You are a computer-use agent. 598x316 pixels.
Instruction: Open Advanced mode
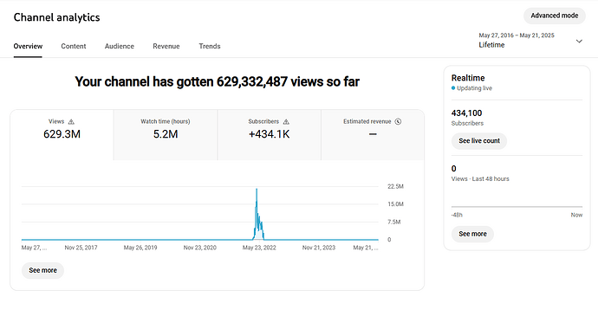(x=554, y=16)
